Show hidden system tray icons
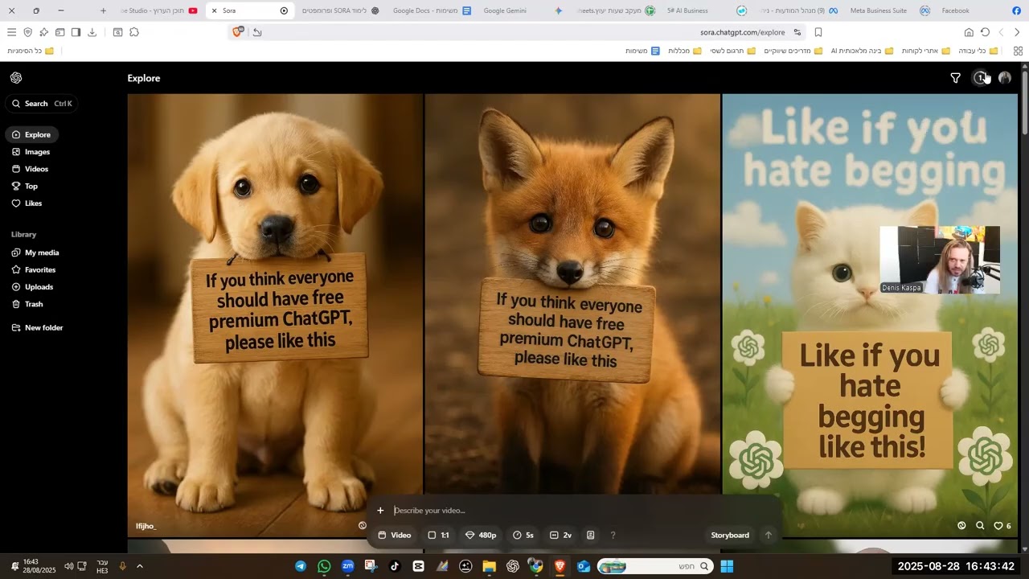1029x579 pixels. pos(139,566)
